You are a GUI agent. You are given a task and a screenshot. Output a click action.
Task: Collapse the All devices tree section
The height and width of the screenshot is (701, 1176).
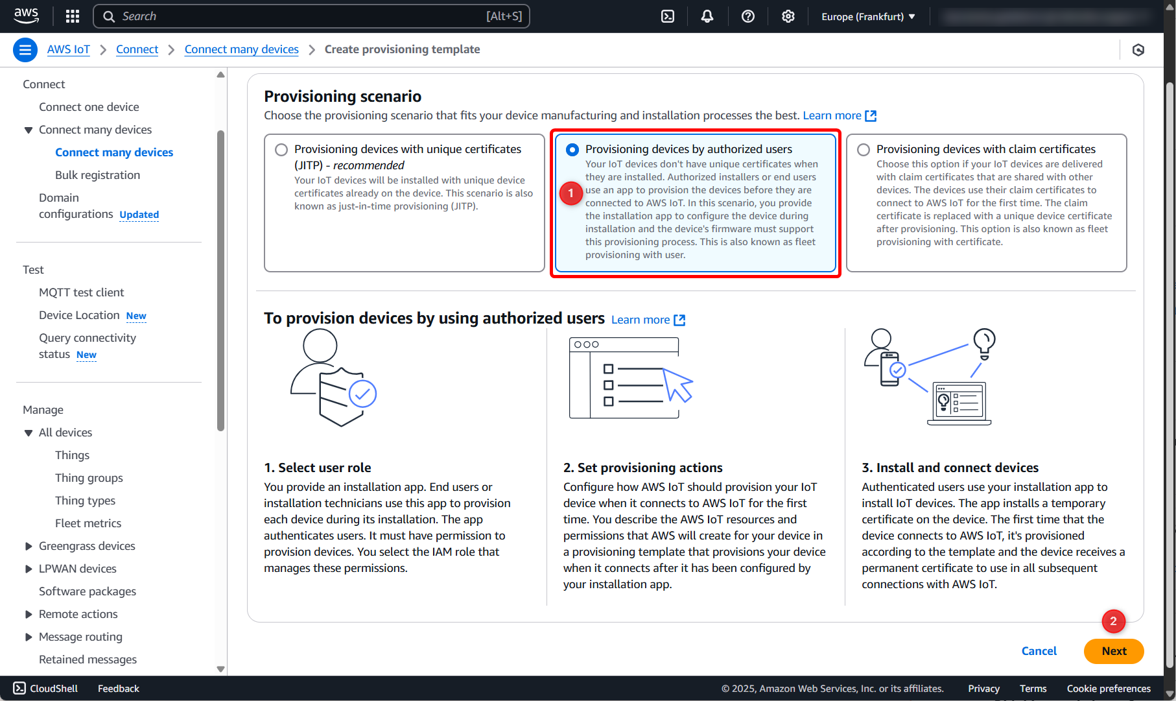[x=29, y=433]
